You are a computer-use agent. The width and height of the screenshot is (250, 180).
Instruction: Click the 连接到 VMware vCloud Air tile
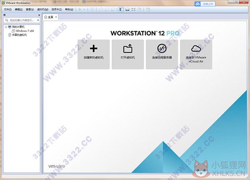(x=196, y=54)
